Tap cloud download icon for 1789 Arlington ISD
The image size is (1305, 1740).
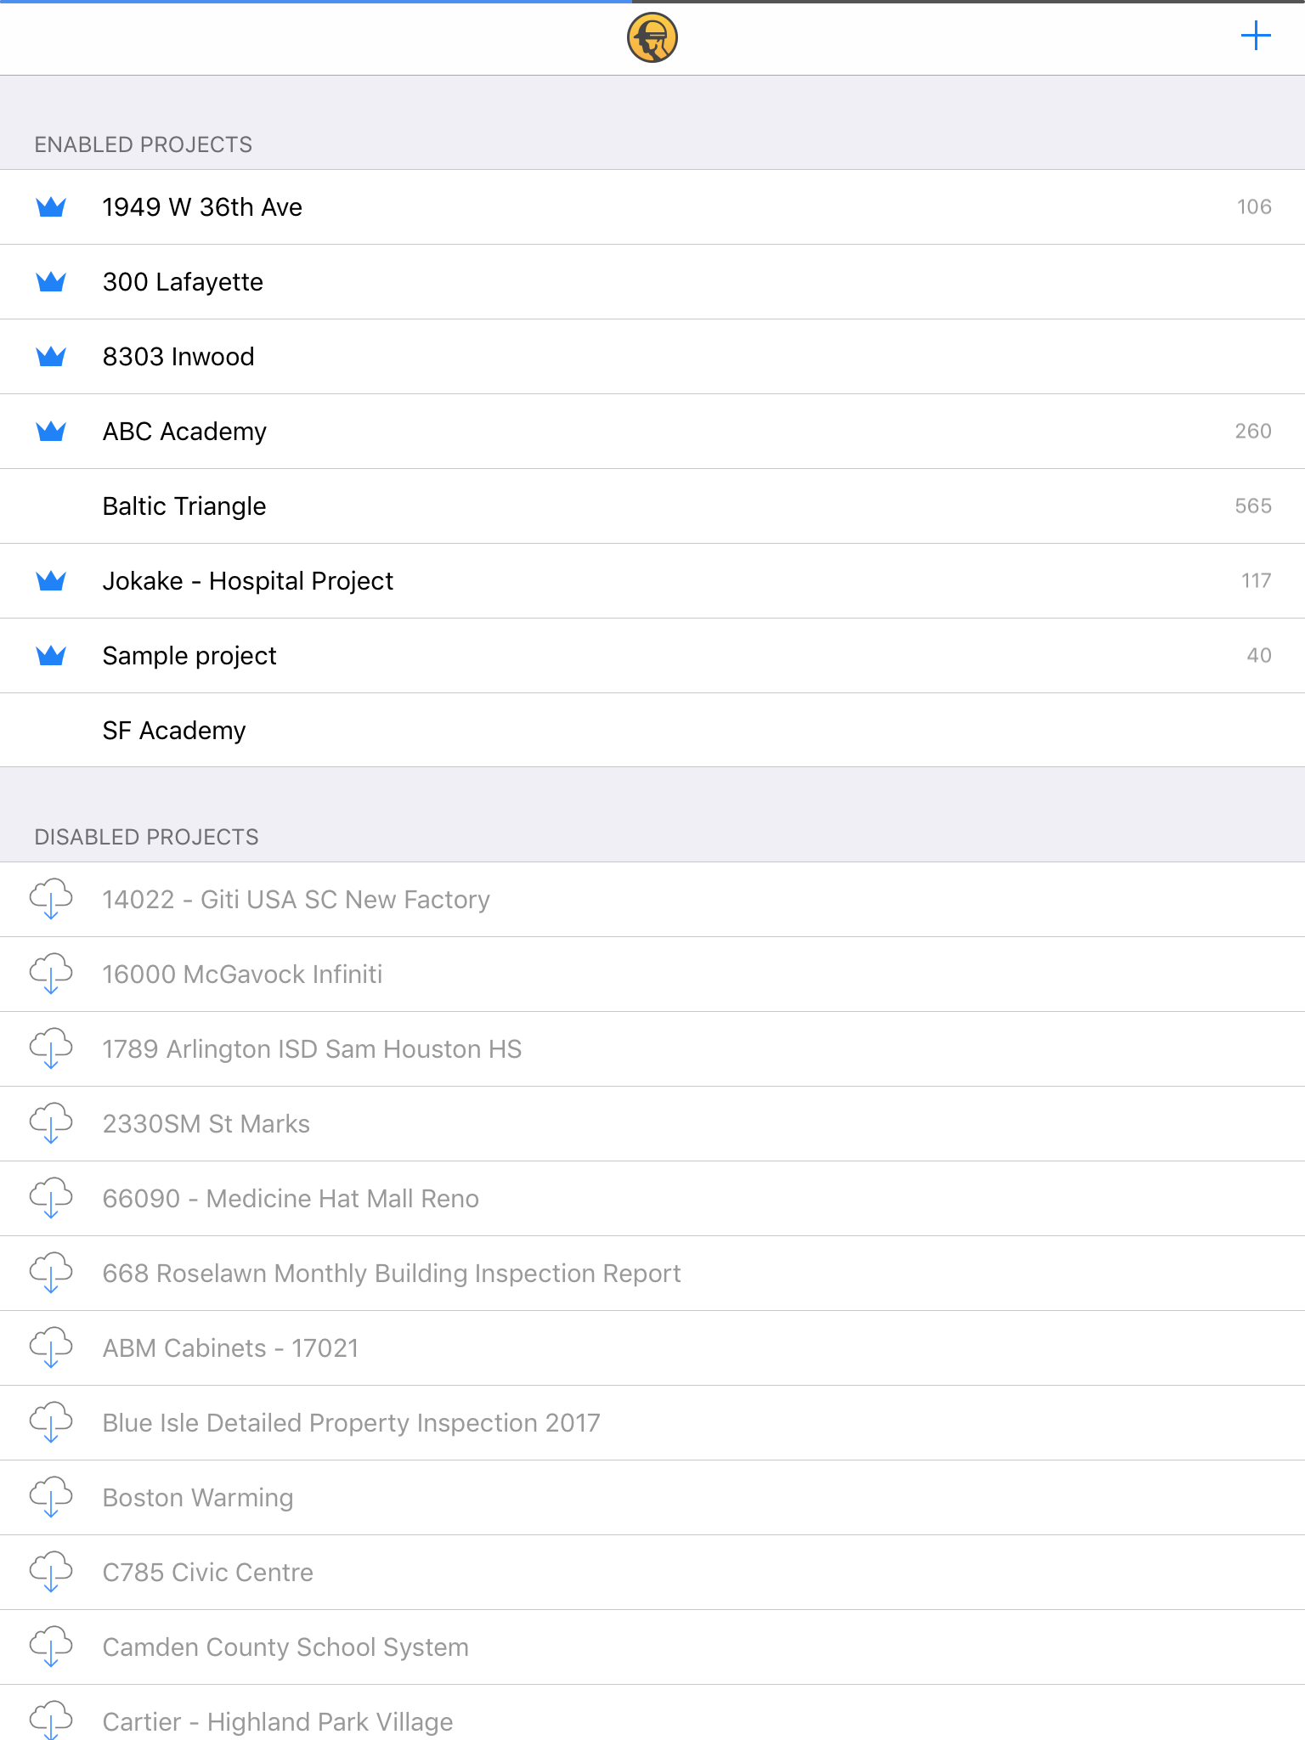click(51, 1048)
